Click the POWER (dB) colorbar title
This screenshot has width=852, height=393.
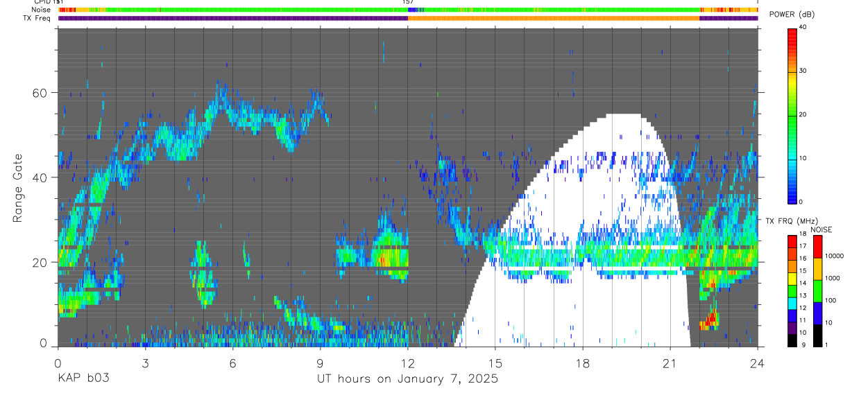tap(792, 15)
